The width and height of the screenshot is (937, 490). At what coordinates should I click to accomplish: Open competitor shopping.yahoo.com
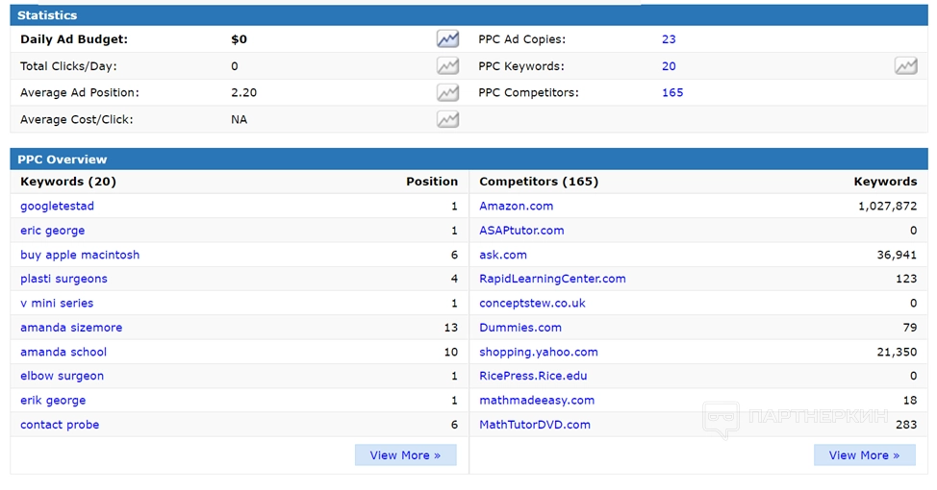coord(539,353)
